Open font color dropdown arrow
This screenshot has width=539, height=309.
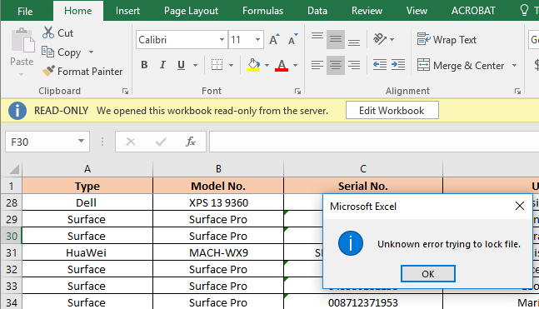[295, 65]
